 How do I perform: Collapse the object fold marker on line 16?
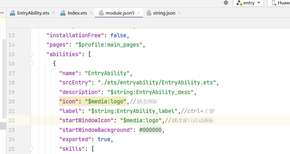coord(31,64)
